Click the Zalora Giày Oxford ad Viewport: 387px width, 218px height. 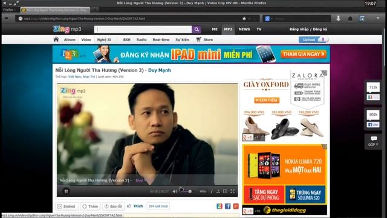285,105
